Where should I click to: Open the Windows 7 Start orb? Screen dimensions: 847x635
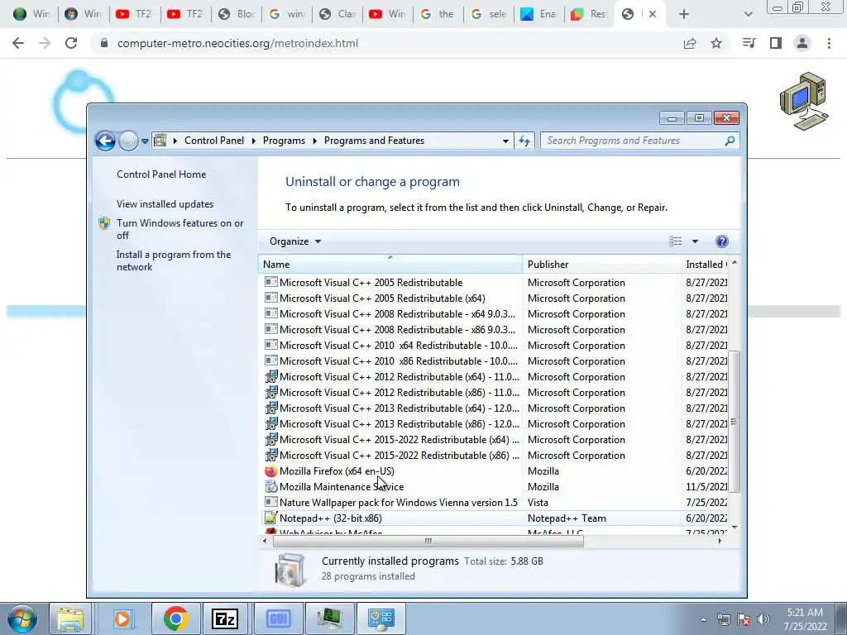(22, 618)
